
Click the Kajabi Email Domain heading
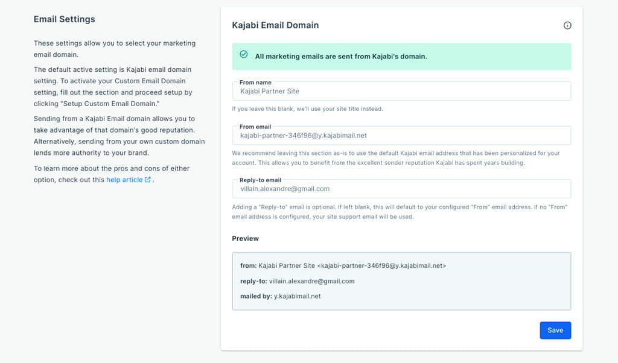275,25
